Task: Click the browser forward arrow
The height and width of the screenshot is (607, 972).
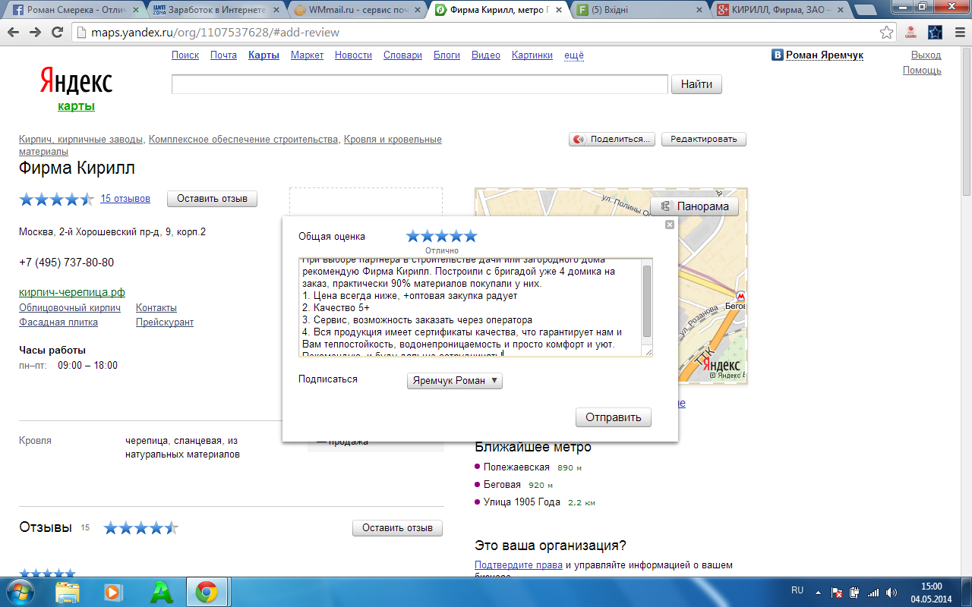Action: 36,33
